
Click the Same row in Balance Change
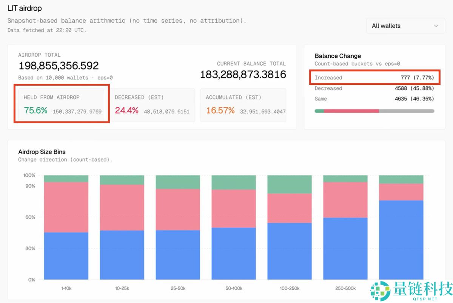pos(374,99)
